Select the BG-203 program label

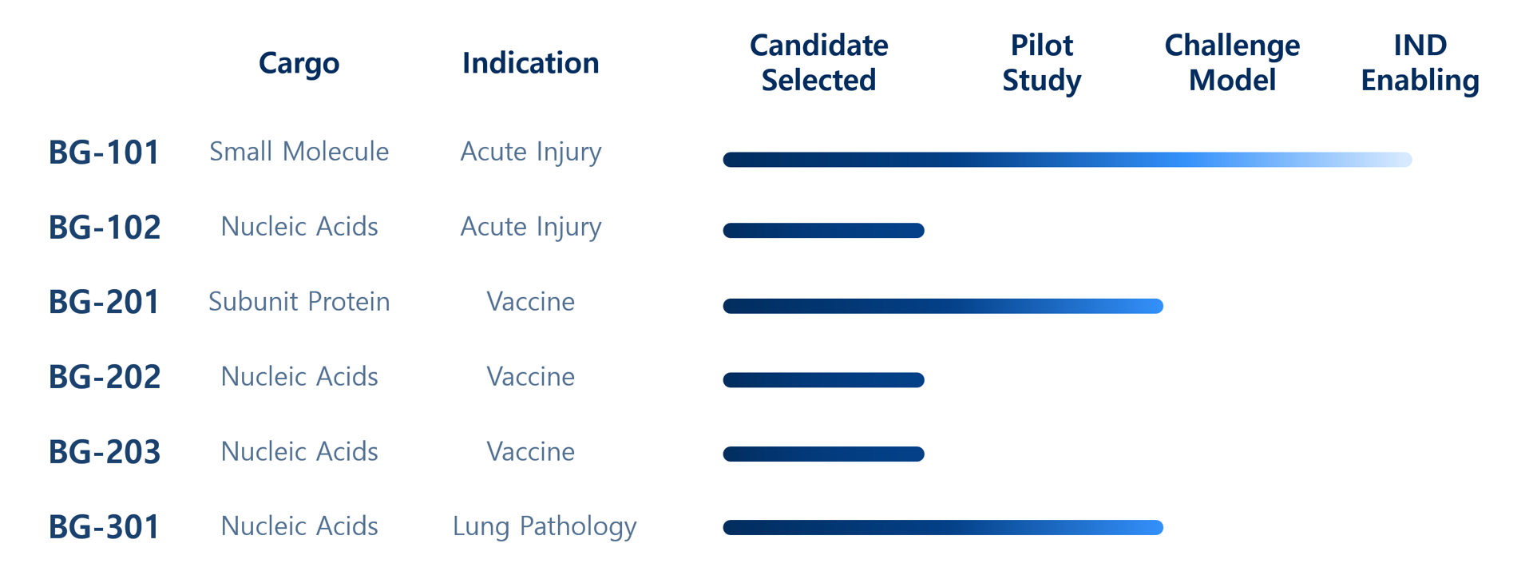(105, 453)
